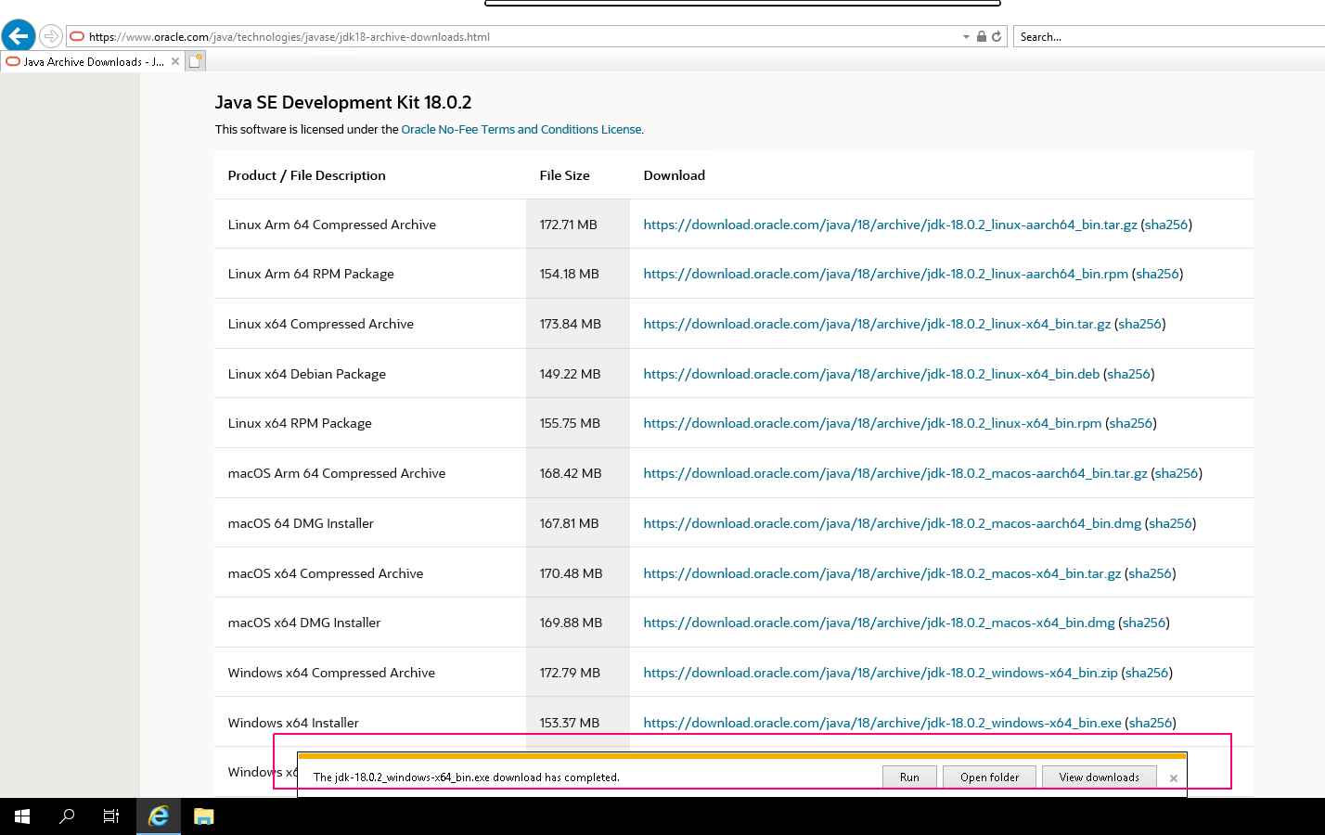Select the 'Windows x64 Installer' row label

293,723
